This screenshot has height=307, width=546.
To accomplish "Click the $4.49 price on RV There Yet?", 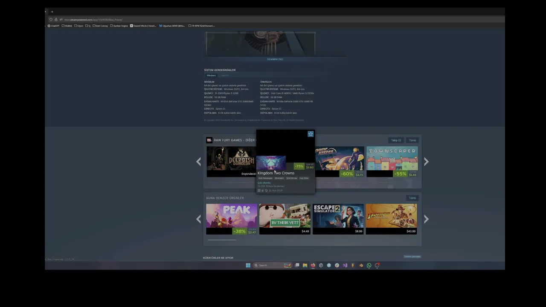I will 305,232.
